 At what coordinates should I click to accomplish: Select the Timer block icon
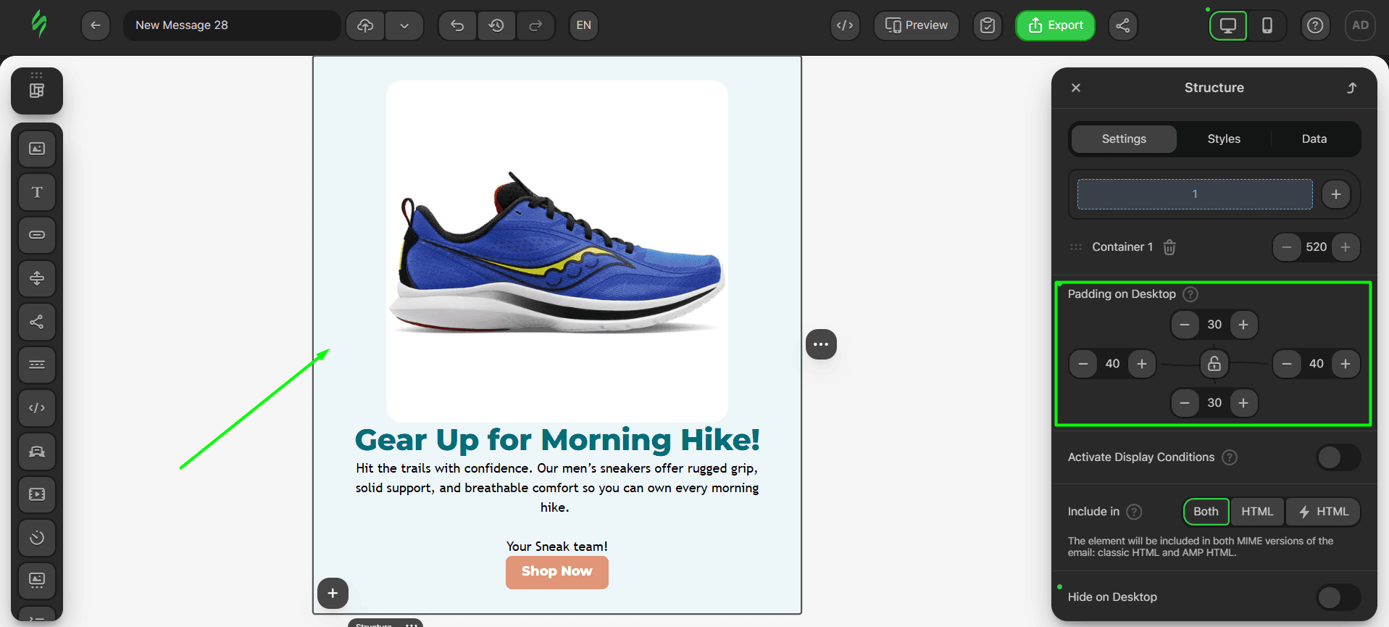tap(37, 537)
